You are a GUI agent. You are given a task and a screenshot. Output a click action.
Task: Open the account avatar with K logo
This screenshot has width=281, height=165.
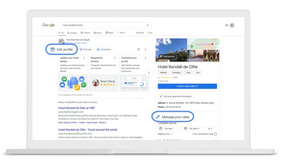click(232, 25)
